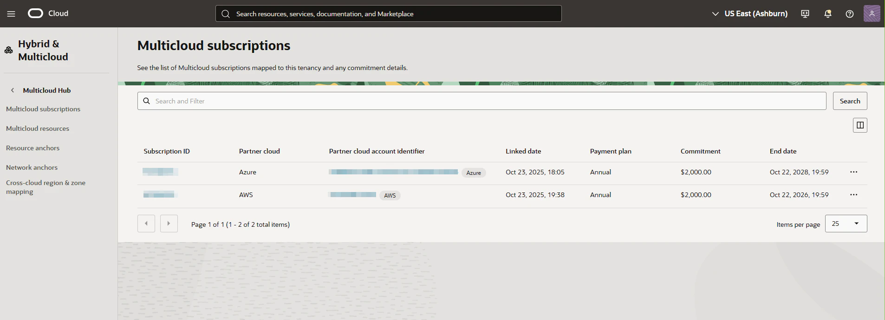Open Resource anchors in sidebar
This screenshot has width=885, height=320.
[33, 148]
